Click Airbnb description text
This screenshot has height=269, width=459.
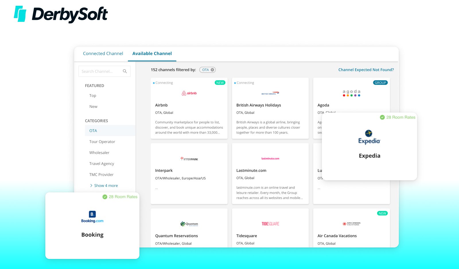point(189,127)
